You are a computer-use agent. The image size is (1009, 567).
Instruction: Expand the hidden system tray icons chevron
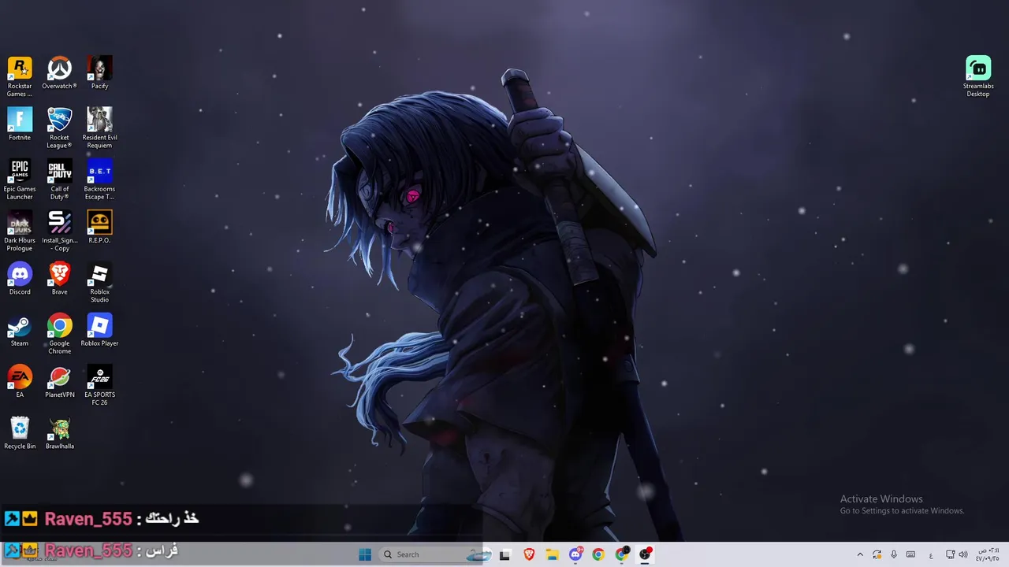(x=860, y=554)
